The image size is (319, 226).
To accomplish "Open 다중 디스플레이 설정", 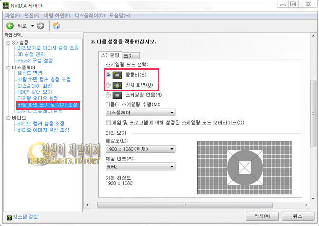I will tap(40, 111).
